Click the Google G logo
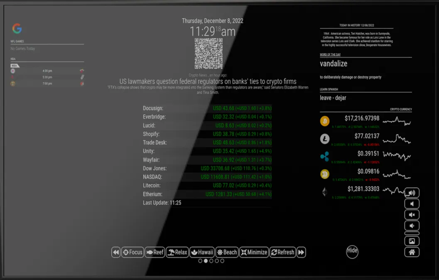This screenshot has height=280, width=439. [x=17, y=29]
